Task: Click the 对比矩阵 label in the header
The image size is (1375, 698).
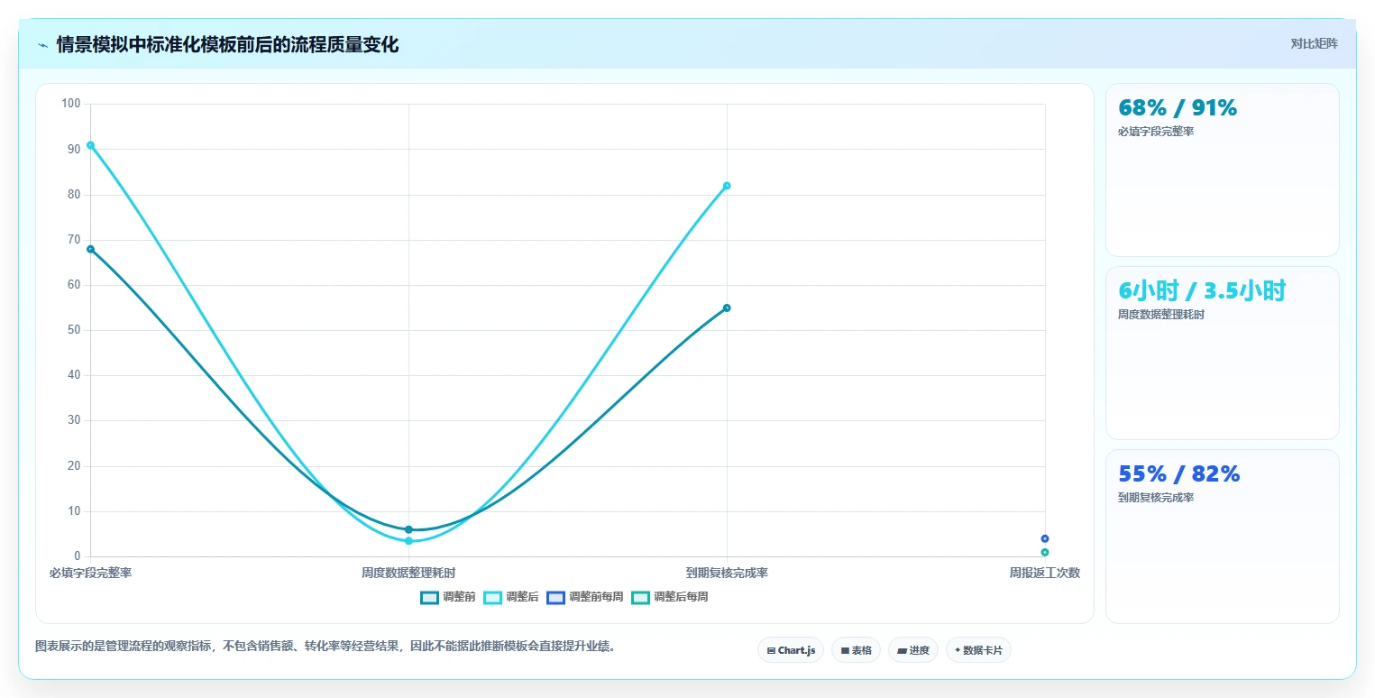Action: 1314,43
